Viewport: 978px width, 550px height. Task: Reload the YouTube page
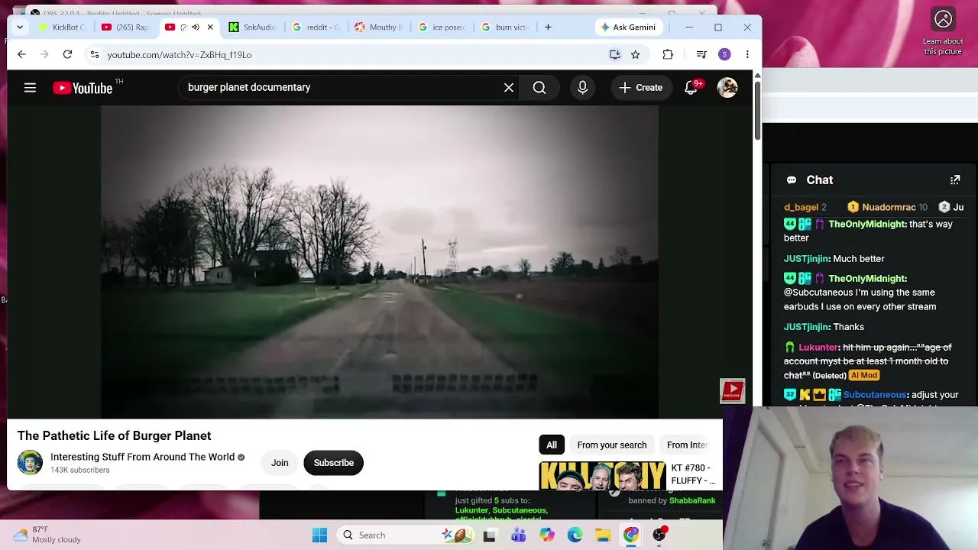pyautogui.click(x=67, y=54)
